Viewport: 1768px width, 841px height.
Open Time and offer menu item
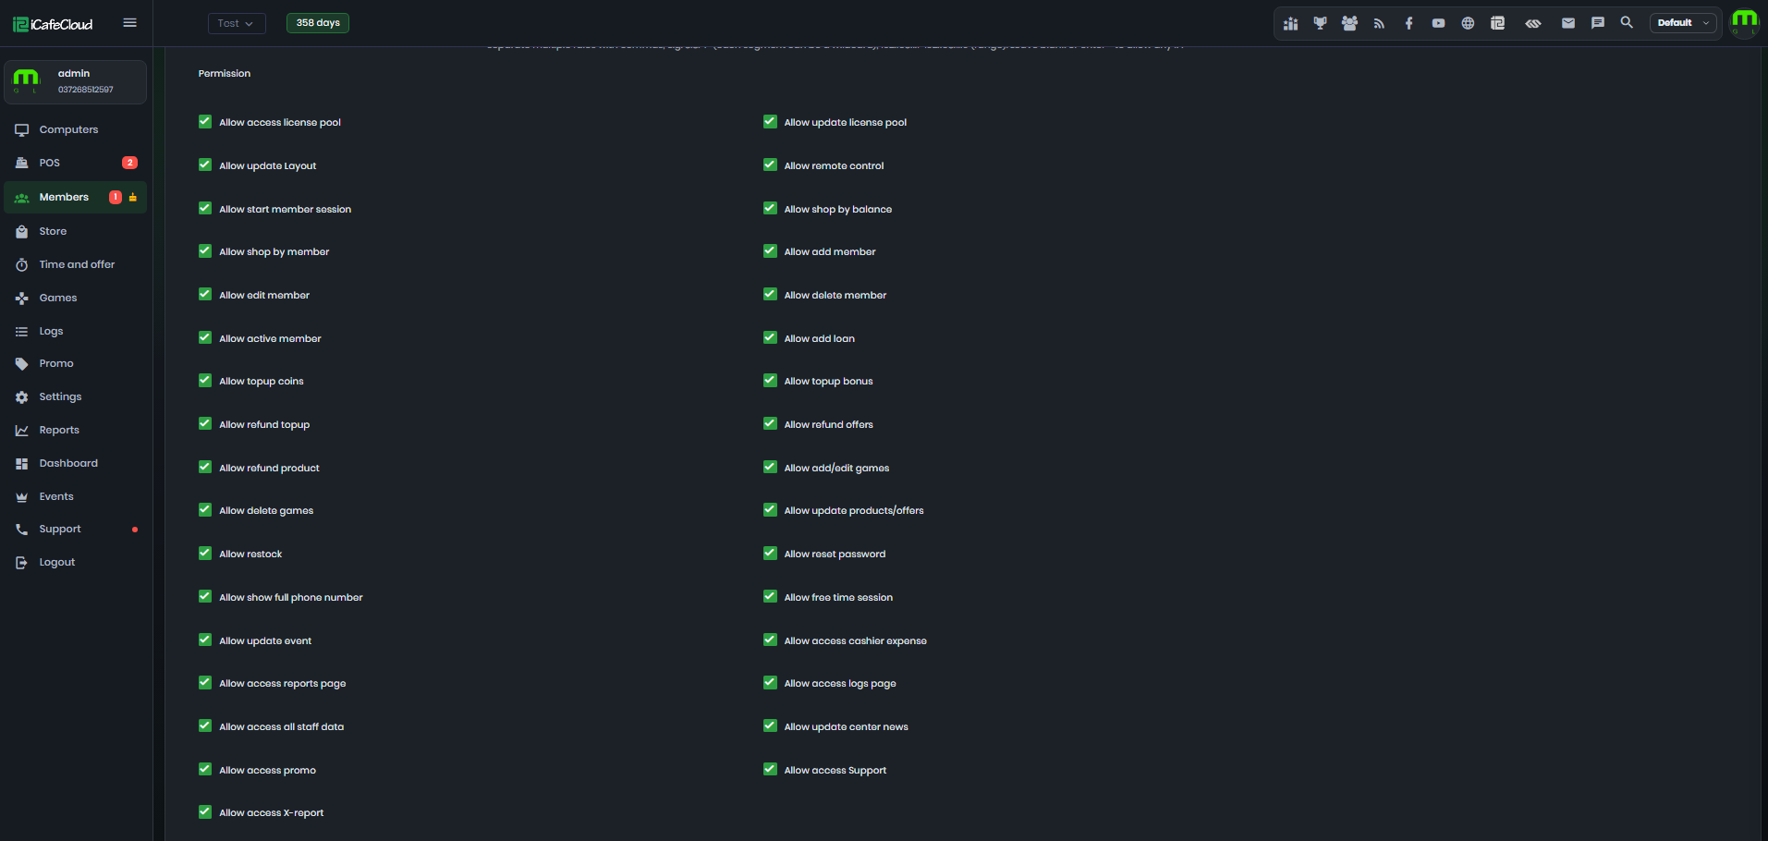coord(75,265)
